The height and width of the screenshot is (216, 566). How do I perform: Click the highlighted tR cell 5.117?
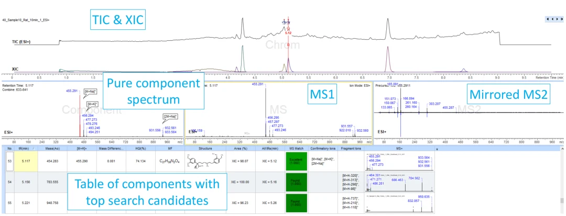26,161
